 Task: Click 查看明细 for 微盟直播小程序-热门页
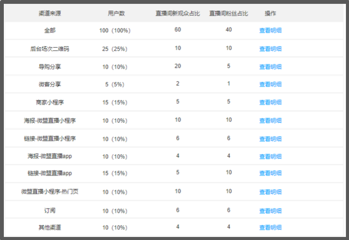pos(270,192)
